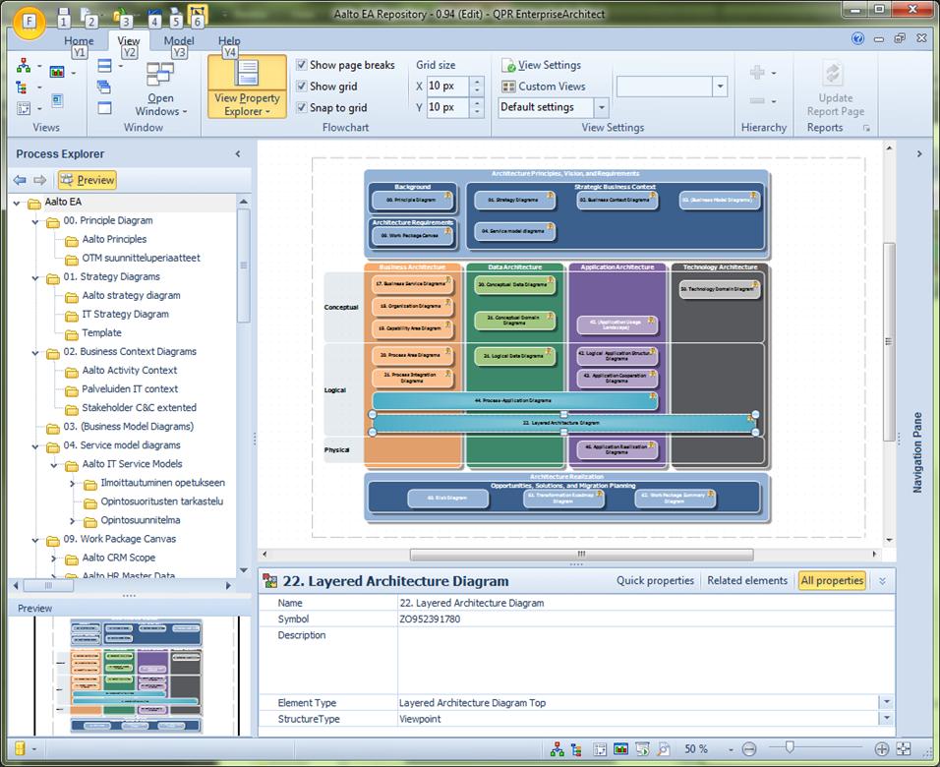Screen dimensions: 940x767
Task: Click the report page view icon in Views
Action: coord(58,99)
